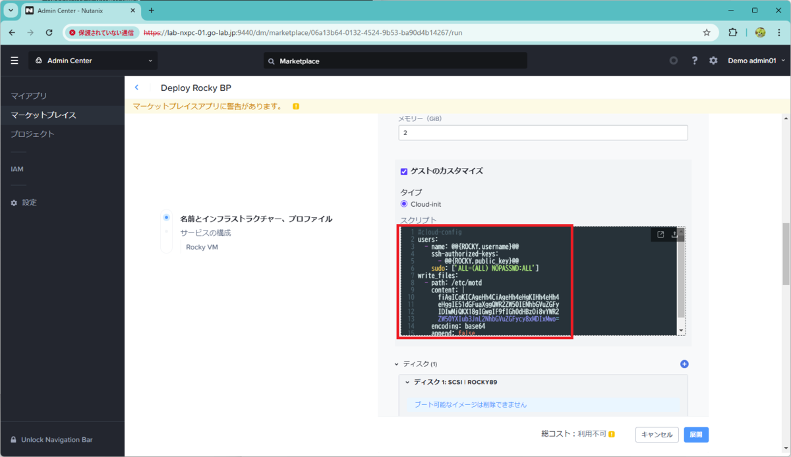
Task: Click the キャンセル button
Action: [657, 435]
